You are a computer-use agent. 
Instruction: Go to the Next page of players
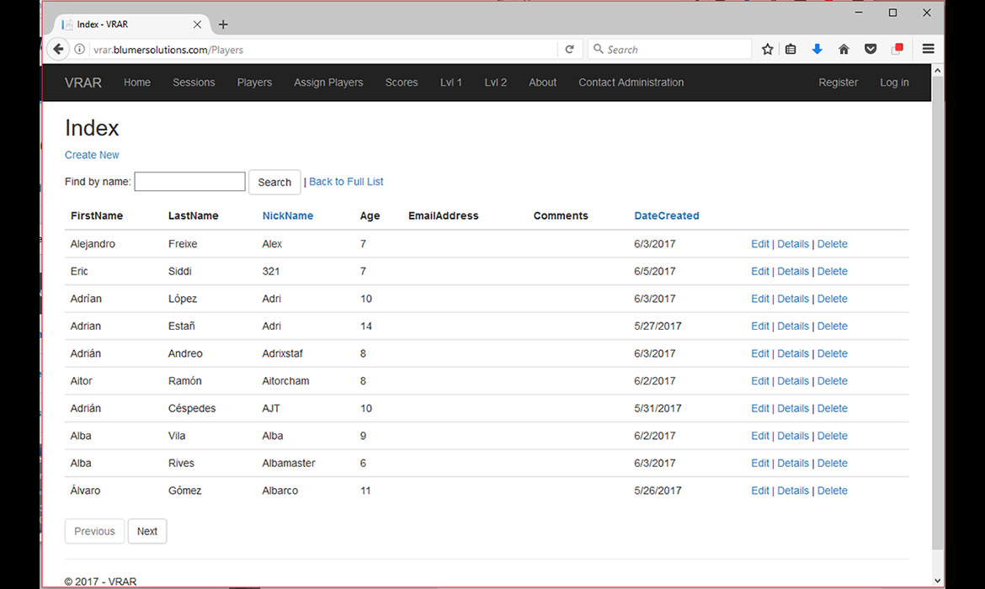147,531
